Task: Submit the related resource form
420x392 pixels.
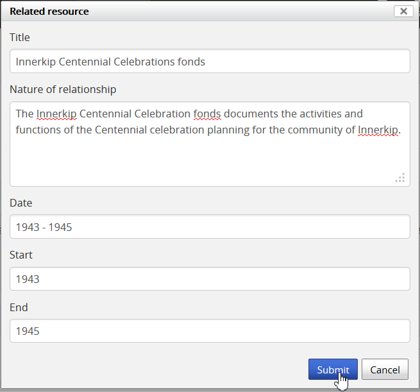Action: [x=333, y=370]
